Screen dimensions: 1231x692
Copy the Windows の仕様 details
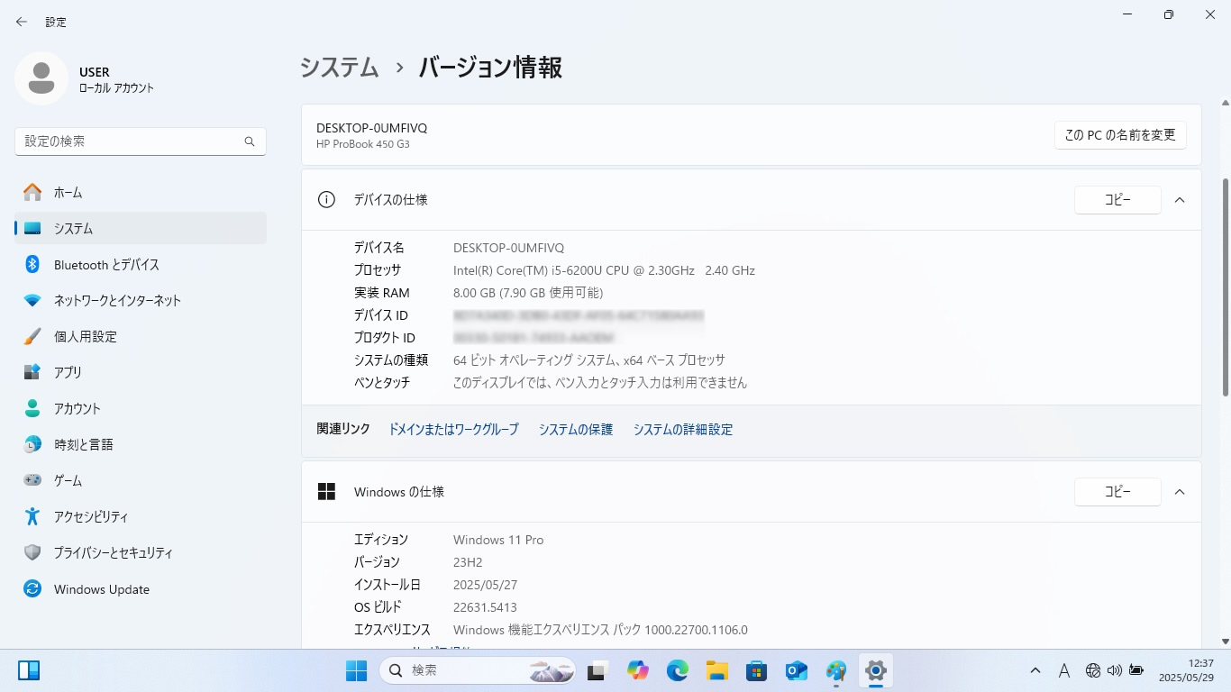[x=1117, y=492]
